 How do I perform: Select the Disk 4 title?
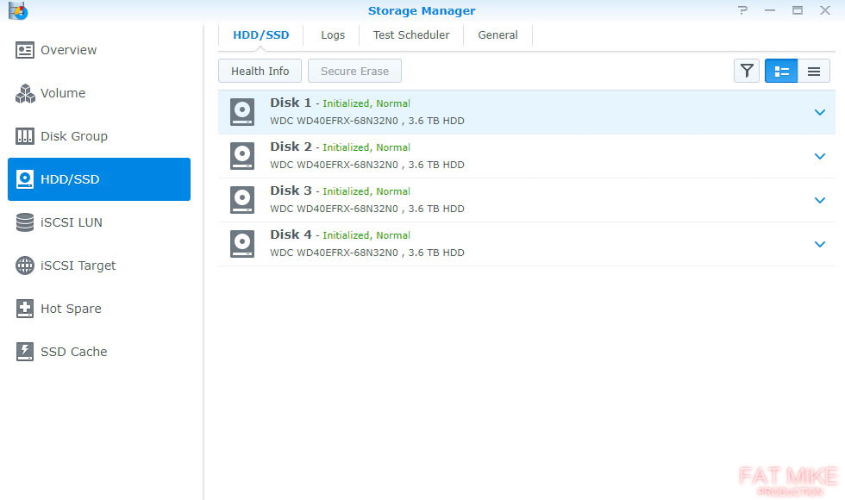pos(291,234)
